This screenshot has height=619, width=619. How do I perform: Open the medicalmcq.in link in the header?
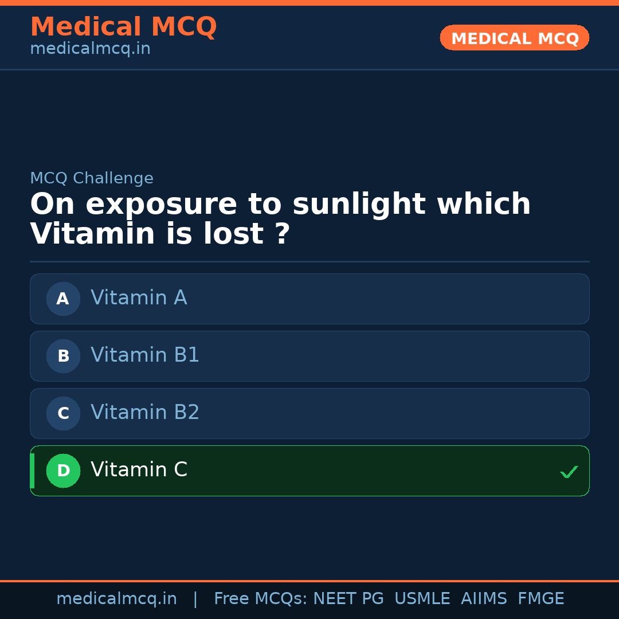90,49
